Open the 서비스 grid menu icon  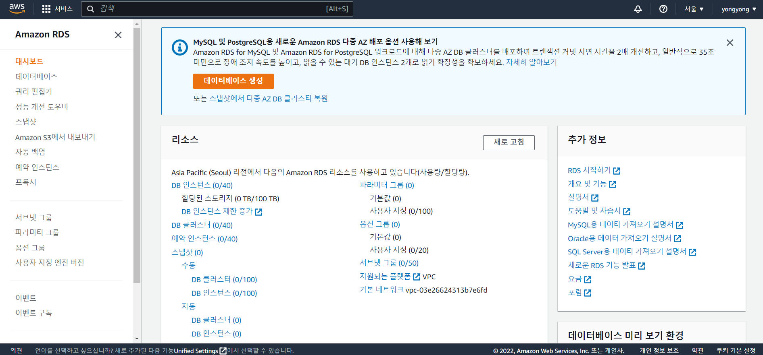click(x=46, y=9)
